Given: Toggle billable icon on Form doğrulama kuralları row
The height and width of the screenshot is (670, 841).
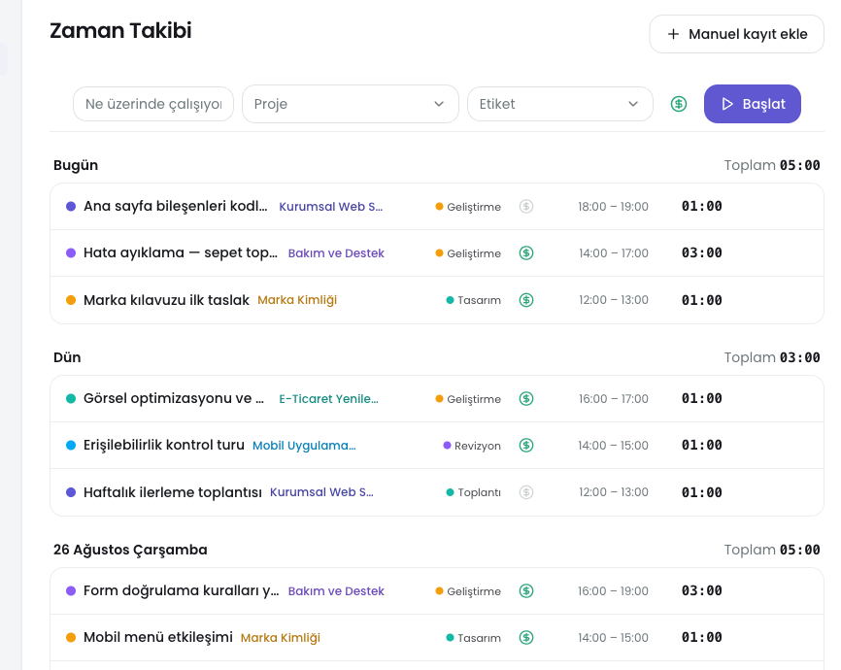Looking at the screenshot, I should tap(526, 590).
